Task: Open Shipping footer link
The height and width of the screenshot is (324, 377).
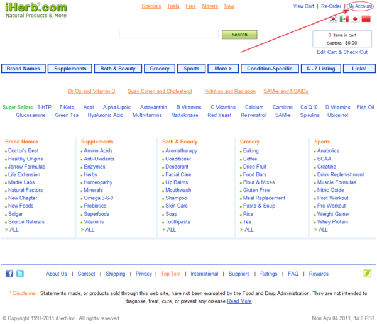Action: coord(116,274)
